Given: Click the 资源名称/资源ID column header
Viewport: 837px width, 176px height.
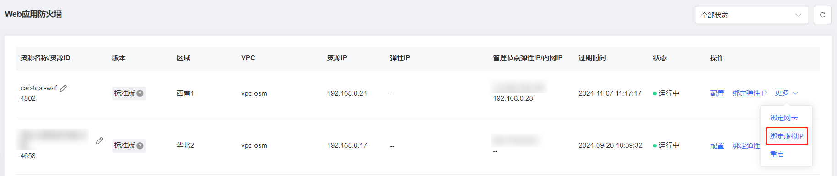Looking at the screenshot, I should tap(45, 58).
